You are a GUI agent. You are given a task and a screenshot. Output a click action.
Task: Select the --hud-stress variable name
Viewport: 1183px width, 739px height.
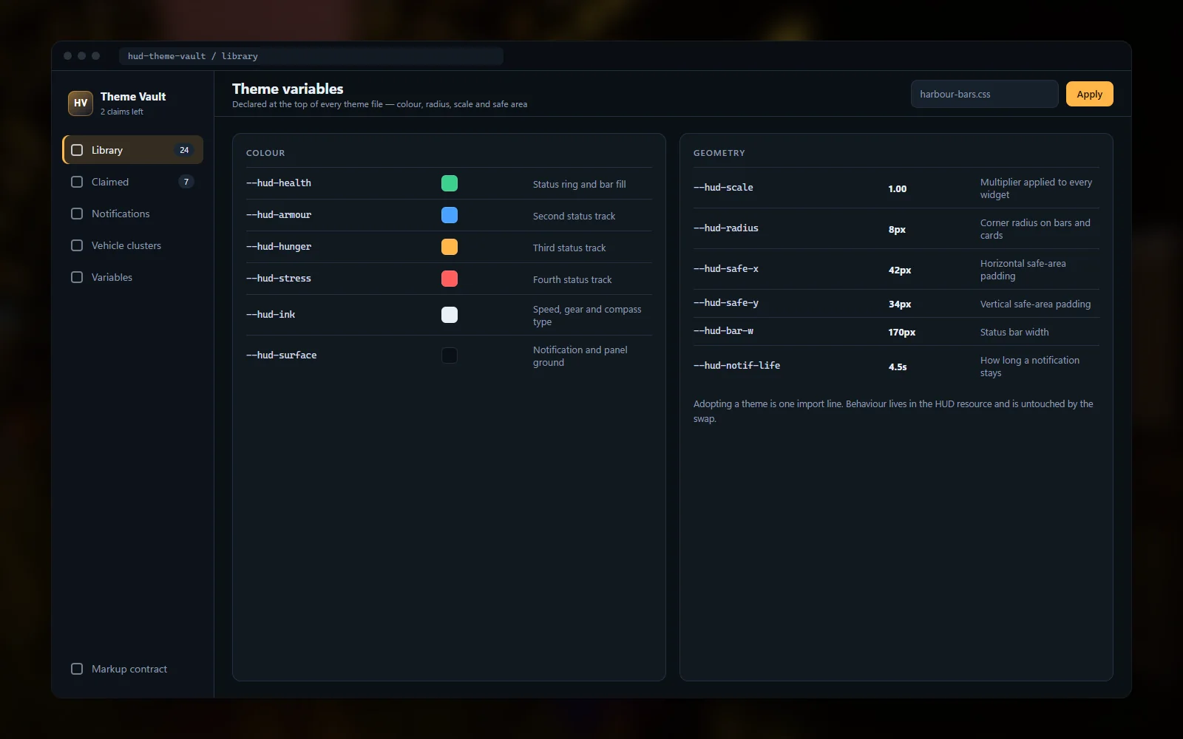(279, 279)
